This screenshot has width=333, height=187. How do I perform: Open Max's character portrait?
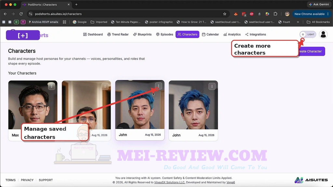click(x=33, y=105)
